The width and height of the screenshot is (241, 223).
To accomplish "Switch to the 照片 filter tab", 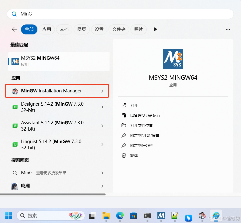I will pos(138,29).
